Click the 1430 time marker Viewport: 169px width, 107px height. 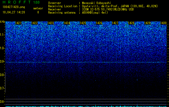click(x=164, y=23)
